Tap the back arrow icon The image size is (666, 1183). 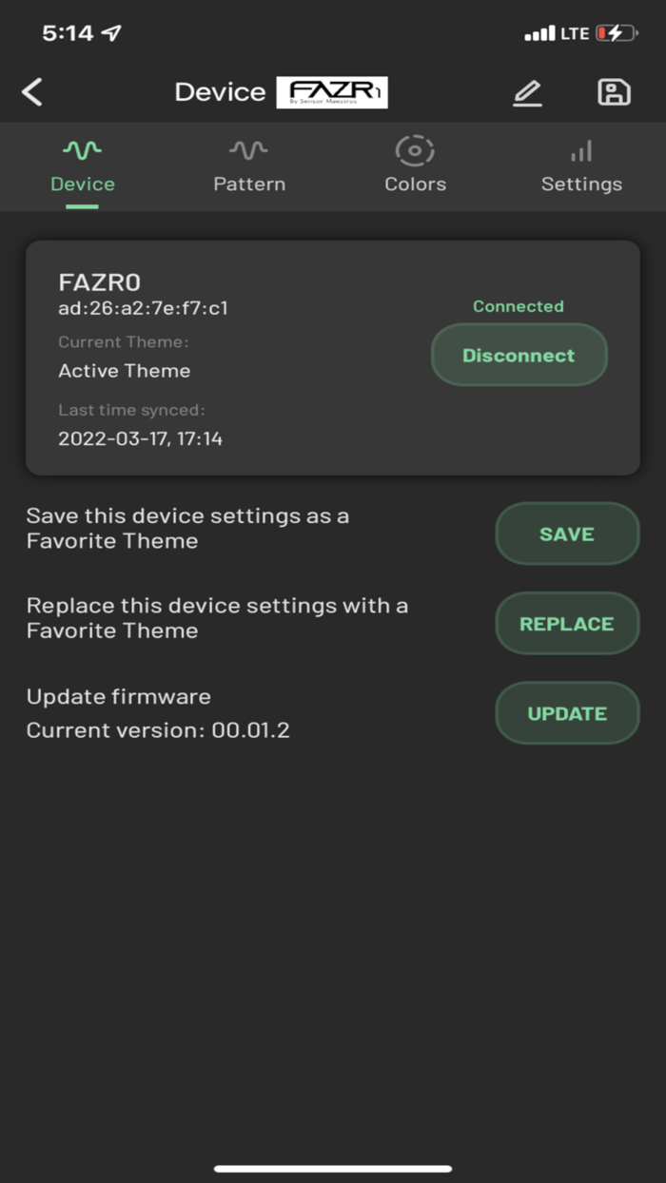pos(32,91)
